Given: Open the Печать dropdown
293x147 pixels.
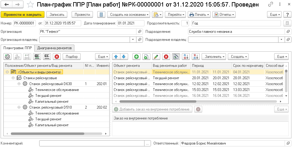Looking at the screenshot, I should pyautogui.click(x=199, y=15).
